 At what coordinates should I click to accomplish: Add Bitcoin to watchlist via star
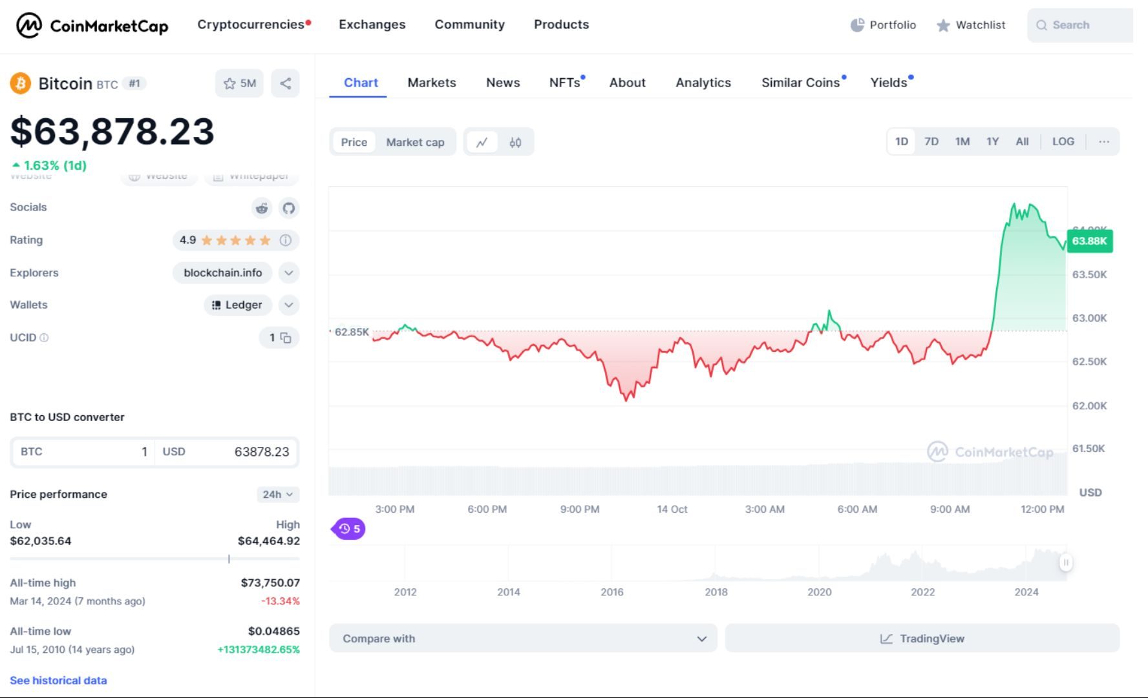[x=228, y=83]
